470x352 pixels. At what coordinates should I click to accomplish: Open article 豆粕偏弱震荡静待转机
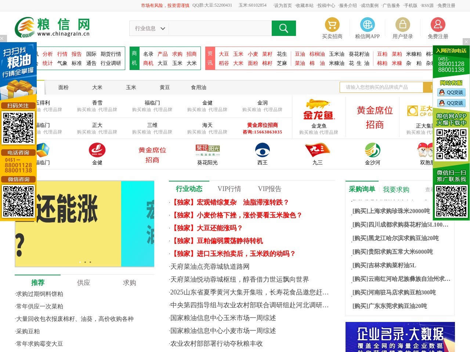[x=216, y=241]
